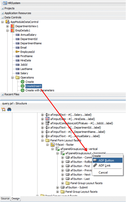
Task: Expand the af:inputDate HireDate node
Action: coord(43,119)
